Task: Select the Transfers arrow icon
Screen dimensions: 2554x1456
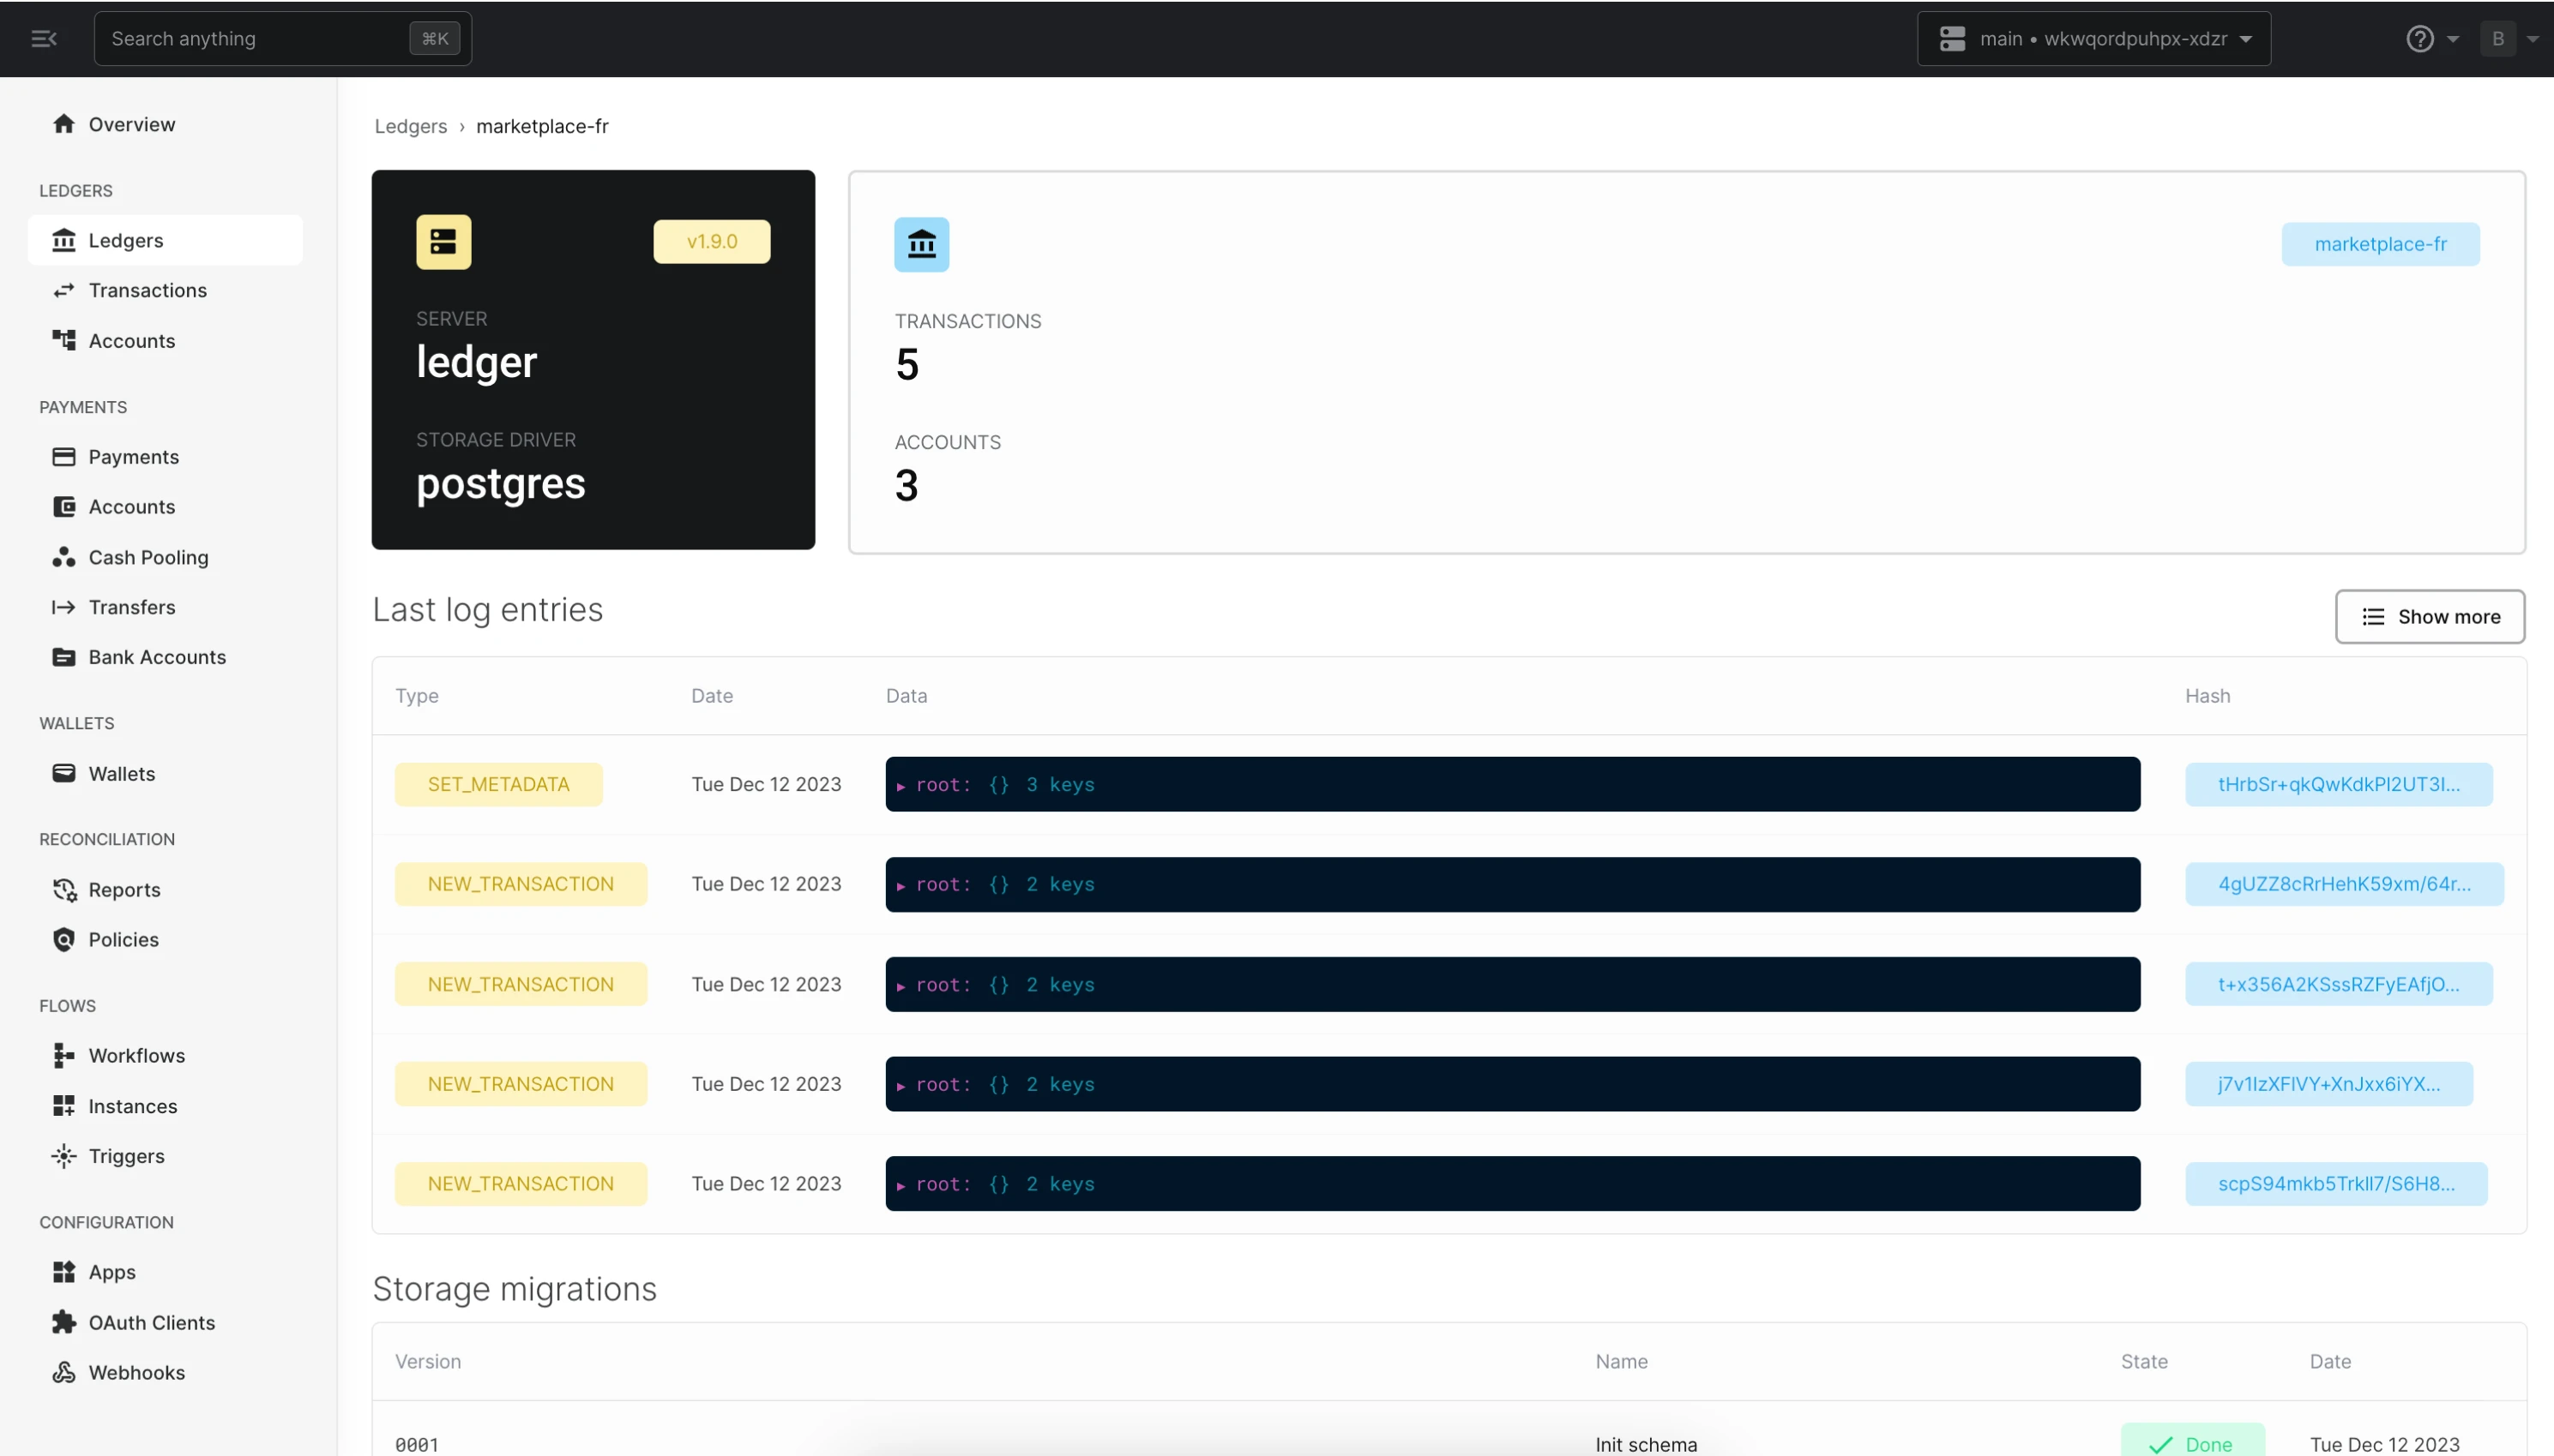Action: click(64, 607)
